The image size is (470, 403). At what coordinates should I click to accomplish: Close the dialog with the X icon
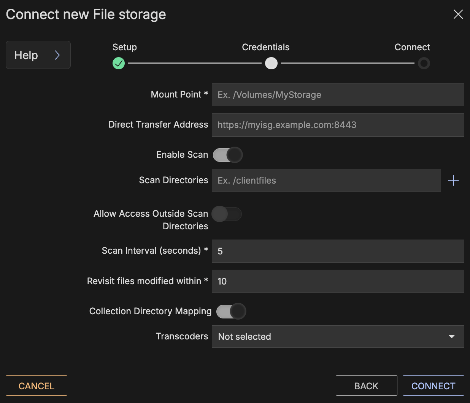click(458, 14)
